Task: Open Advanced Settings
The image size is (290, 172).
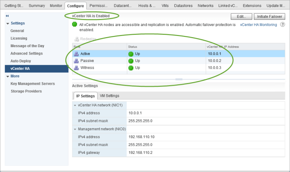Action: [x=27, y=53]
